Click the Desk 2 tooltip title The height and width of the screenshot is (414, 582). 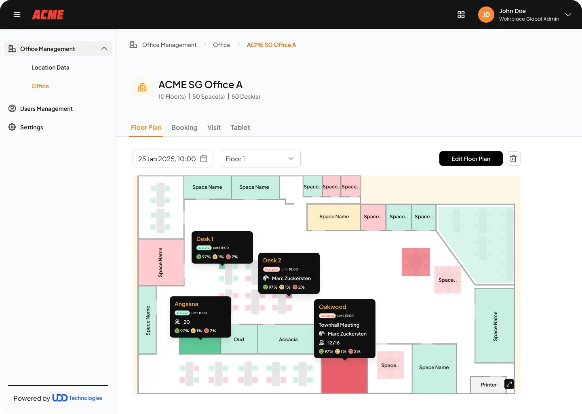[x=272, y=260]
